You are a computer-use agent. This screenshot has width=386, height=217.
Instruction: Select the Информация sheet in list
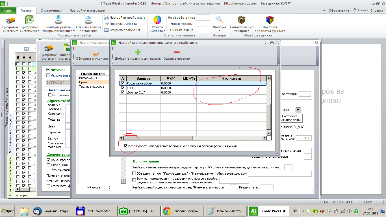click(94, 78)
